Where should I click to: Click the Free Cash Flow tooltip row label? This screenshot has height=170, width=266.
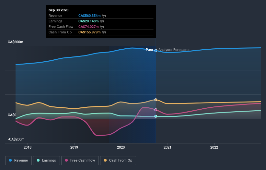[61, 27]
